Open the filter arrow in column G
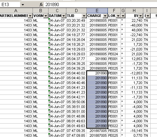Screen dimensions: 157x137 (123, 16)
